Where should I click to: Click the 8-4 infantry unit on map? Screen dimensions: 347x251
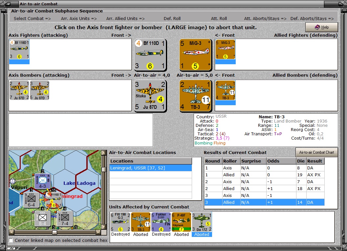[42, 219]
